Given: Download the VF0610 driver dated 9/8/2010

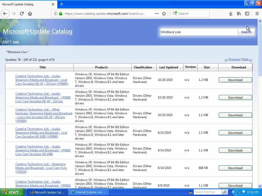Looking at the screenshot, I should 235,186.
